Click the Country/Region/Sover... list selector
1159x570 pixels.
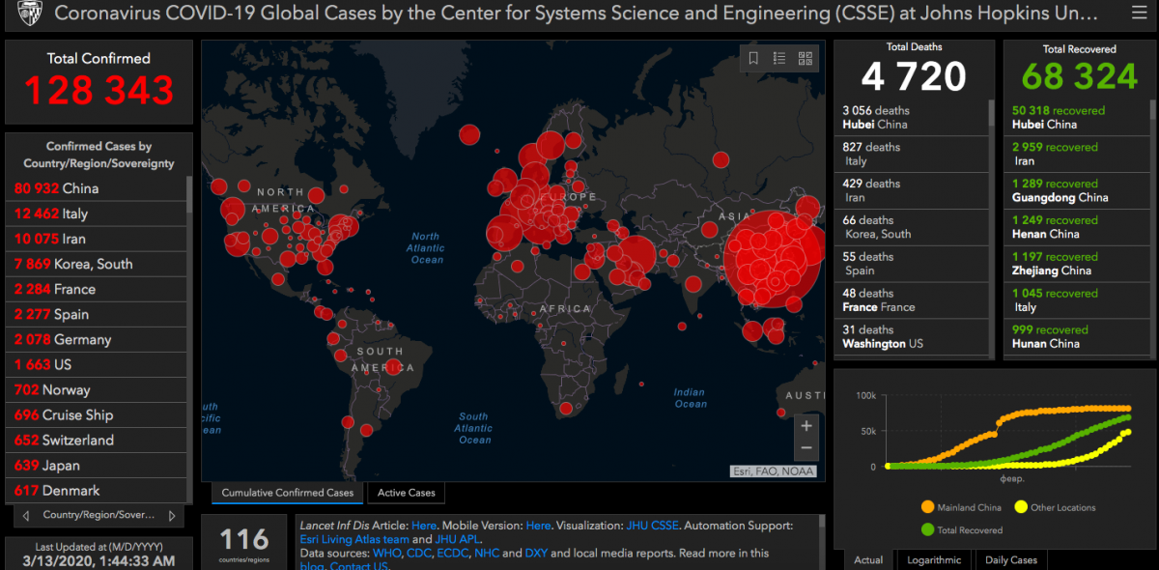[x=98, y=516]
